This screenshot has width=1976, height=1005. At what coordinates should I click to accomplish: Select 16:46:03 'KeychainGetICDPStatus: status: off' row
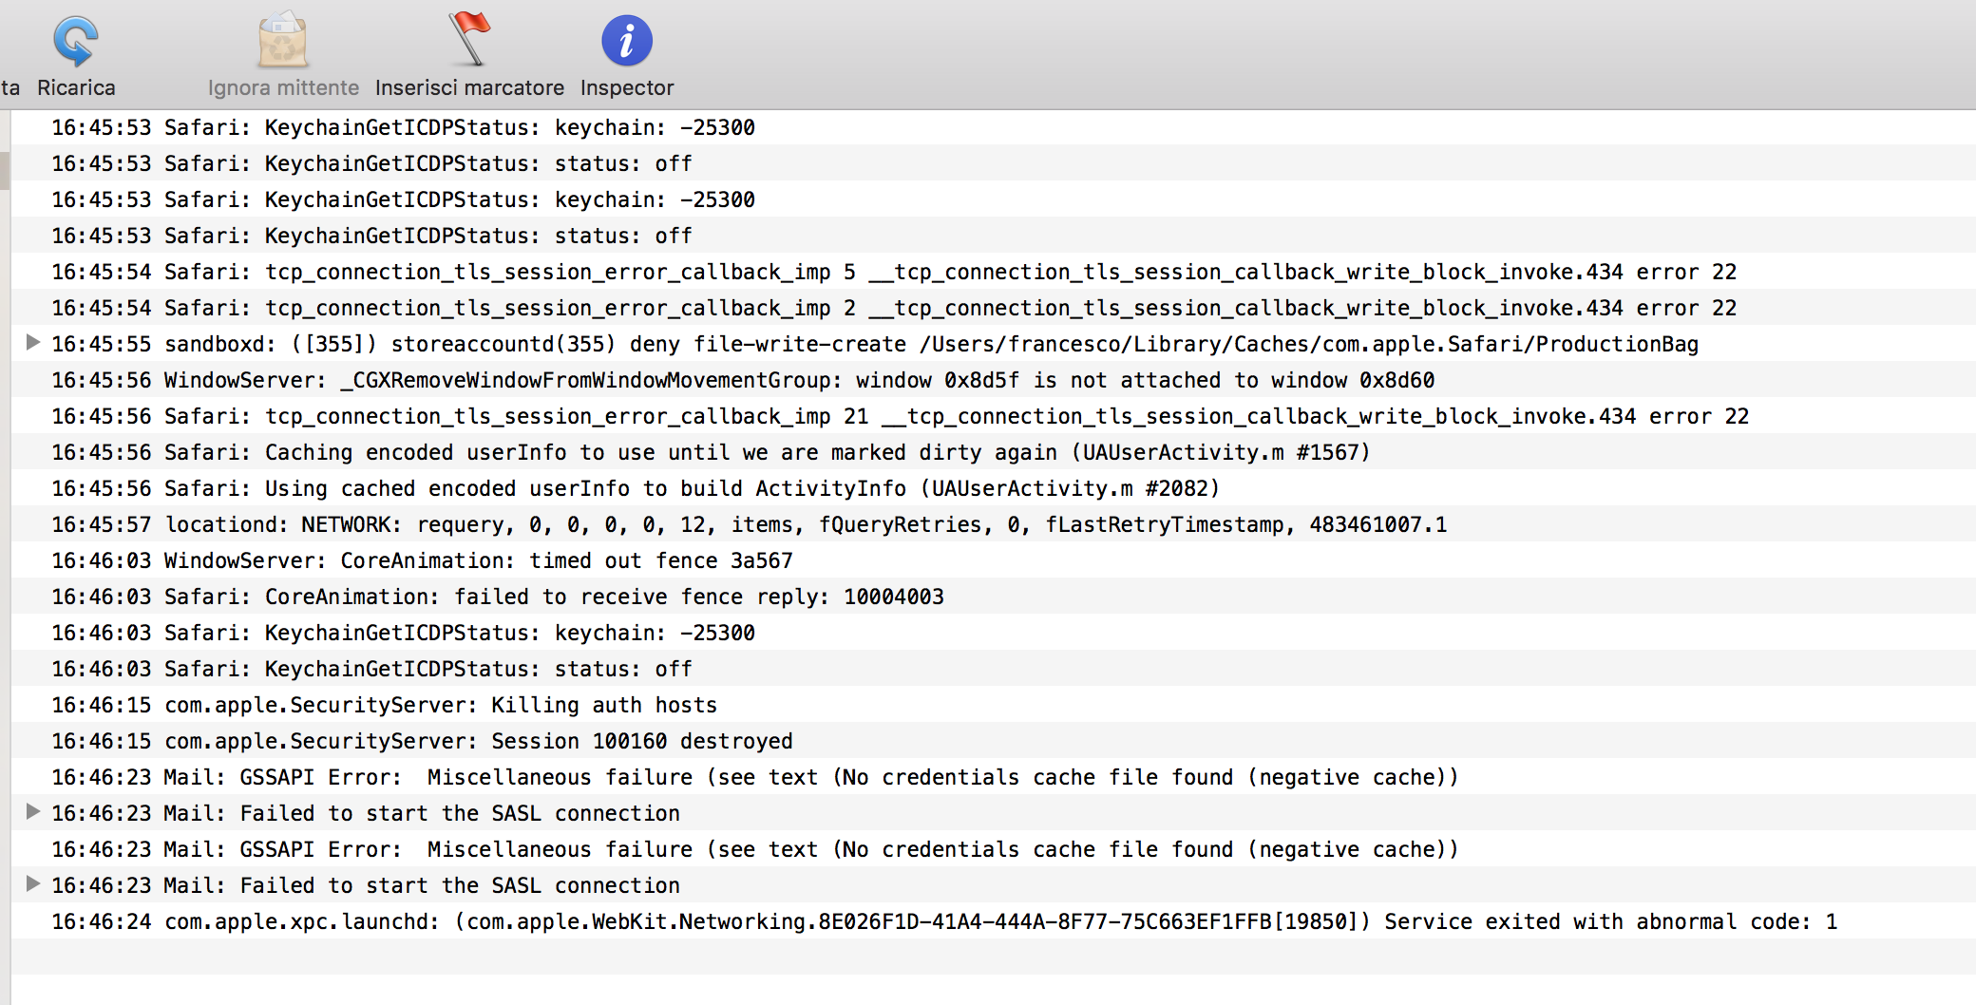click(994, 669)
